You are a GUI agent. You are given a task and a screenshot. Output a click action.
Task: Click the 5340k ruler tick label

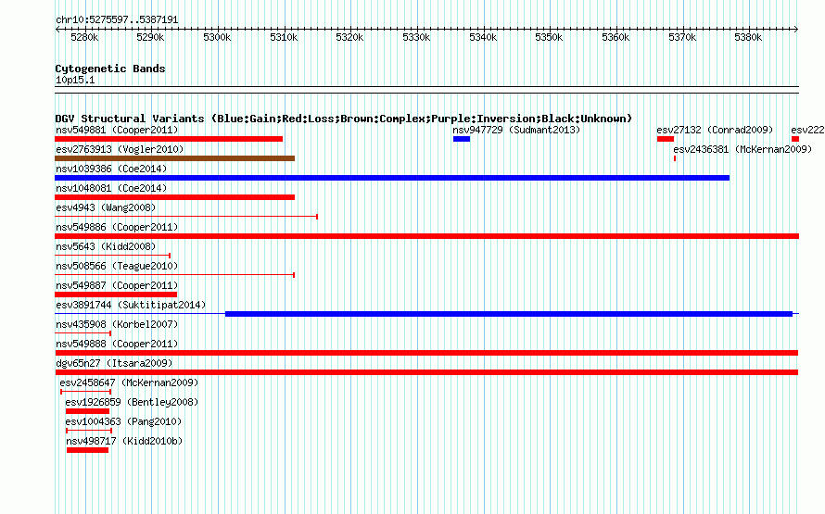tap(482, 37)
